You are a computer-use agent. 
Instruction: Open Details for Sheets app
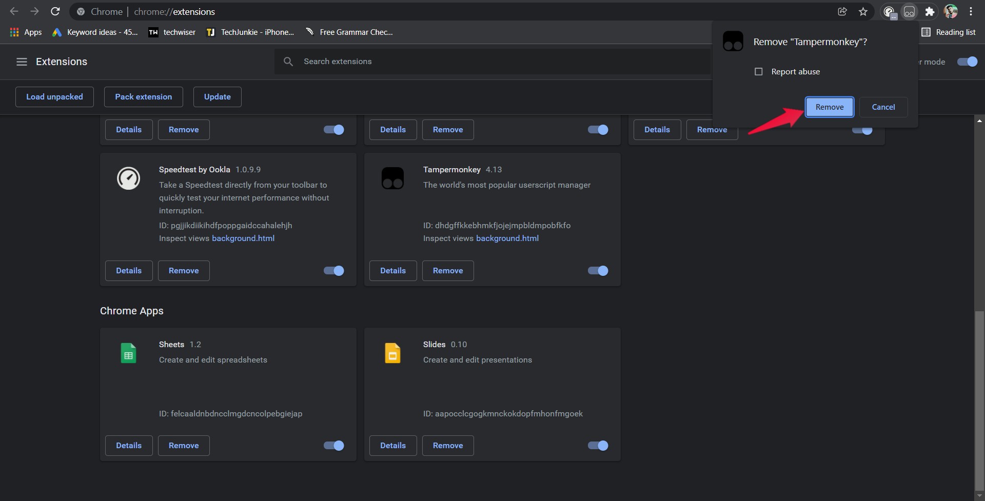129,446
